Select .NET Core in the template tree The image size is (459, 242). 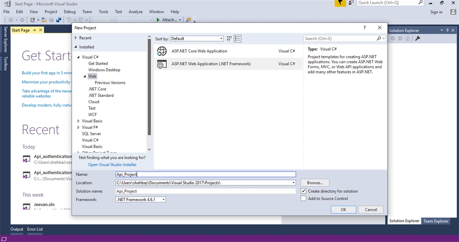pos(97,89)
